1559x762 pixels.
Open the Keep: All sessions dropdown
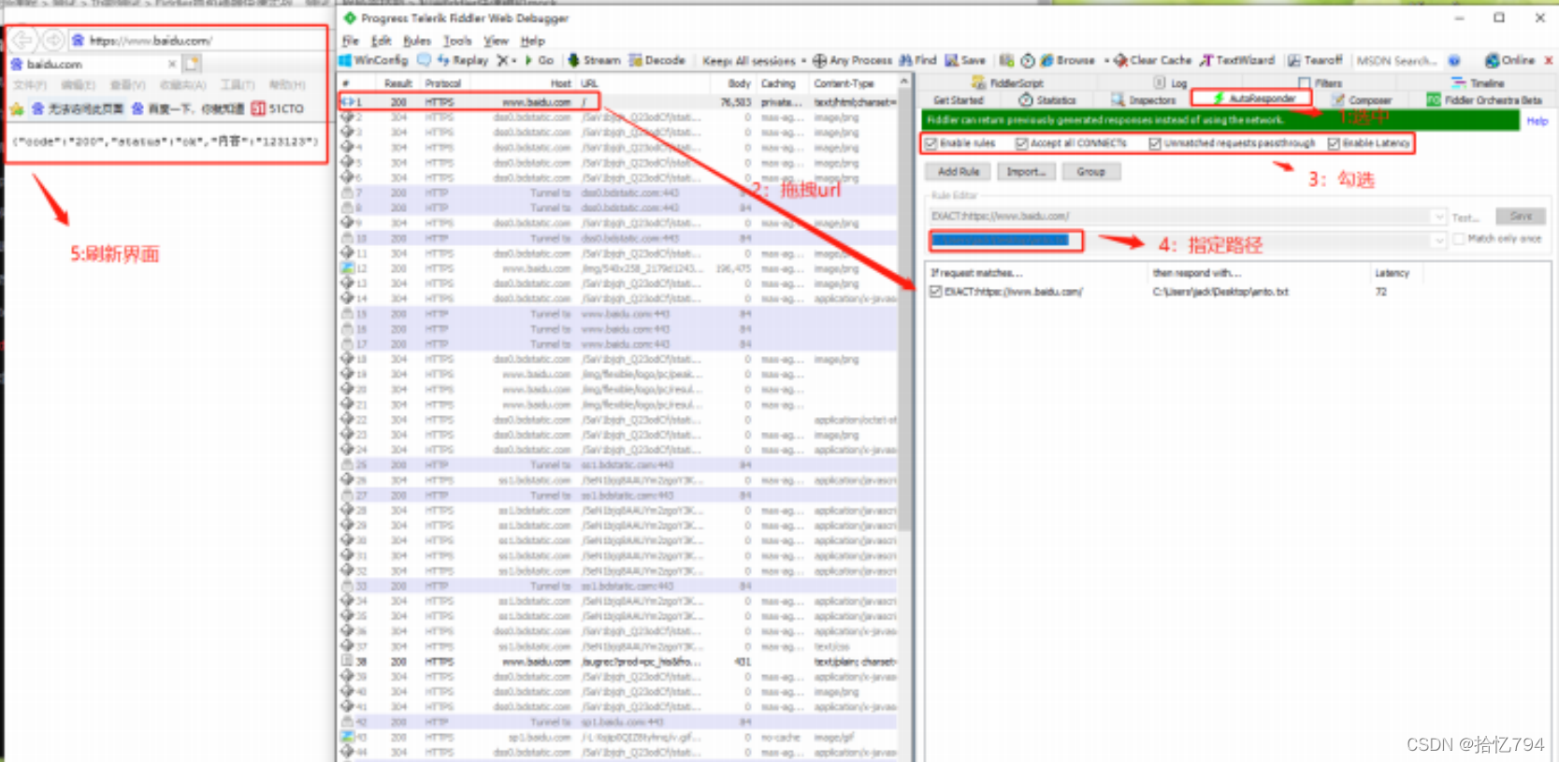pos(755,61)
